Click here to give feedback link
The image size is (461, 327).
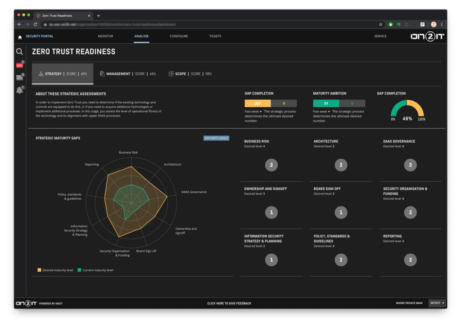click(229, 303)
